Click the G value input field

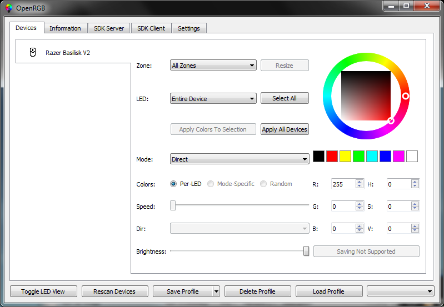tap(343, 207)
